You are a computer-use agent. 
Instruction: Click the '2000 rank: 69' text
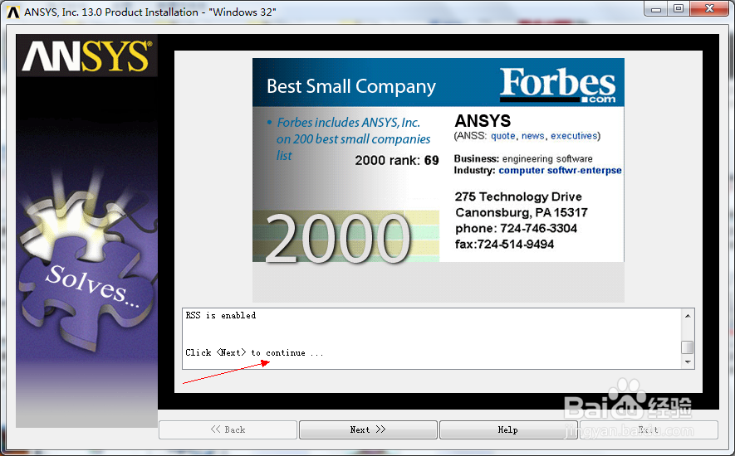[x=396, y=160]
